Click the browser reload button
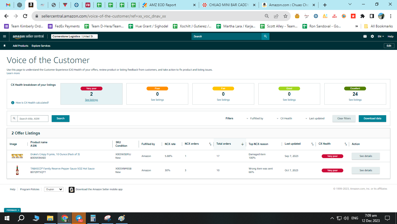397x224 pixels. point(25,16)
